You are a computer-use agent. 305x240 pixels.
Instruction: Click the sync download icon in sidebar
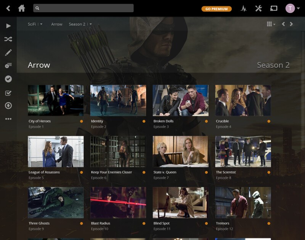[8, 106]
